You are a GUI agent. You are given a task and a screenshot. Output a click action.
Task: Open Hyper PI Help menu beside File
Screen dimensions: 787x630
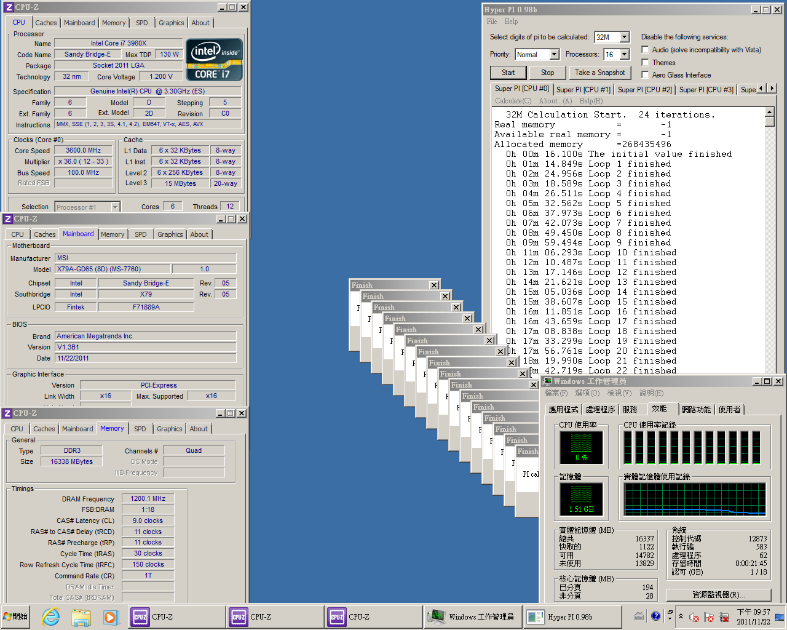coord(511,22)
